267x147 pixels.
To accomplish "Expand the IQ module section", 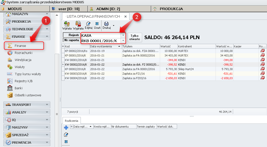I will tap(27, 120).
